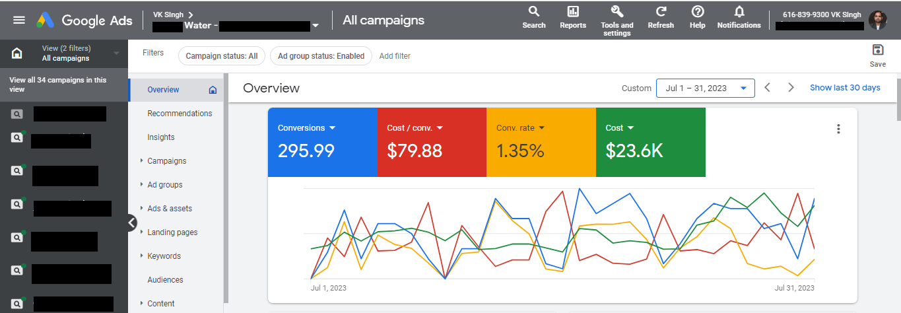The height and width of the screenshot is (313, 901).
Task: Expand the Campaigns navigation item
Action: pyautogui.click(x=166, y=161)
